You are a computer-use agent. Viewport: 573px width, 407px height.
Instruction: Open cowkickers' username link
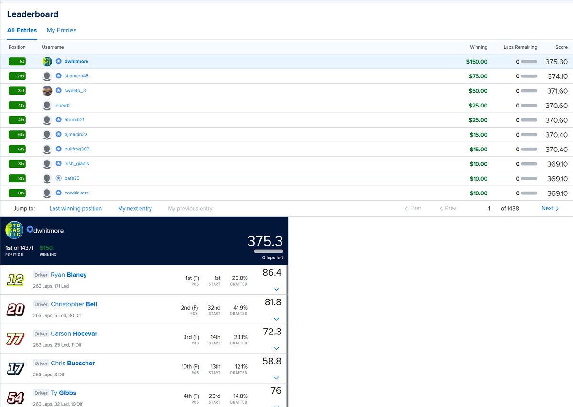[x=76, y=193]
